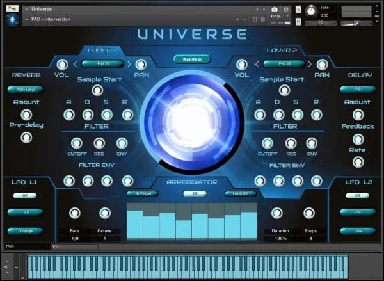Switch to the Main tab
This screenshot has width=384, height=281.
pos(26,246)
